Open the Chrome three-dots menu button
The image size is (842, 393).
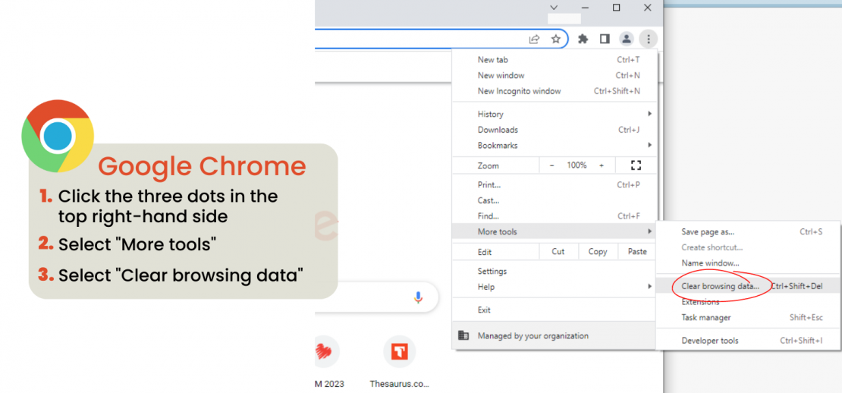point(649,39)
